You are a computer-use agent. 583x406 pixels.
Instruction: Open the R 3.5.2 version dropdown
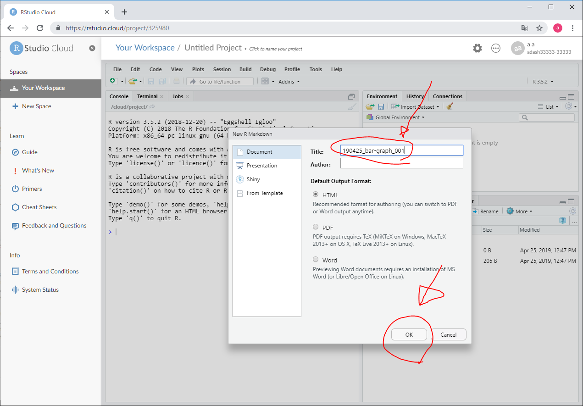(x=543, y=82)
